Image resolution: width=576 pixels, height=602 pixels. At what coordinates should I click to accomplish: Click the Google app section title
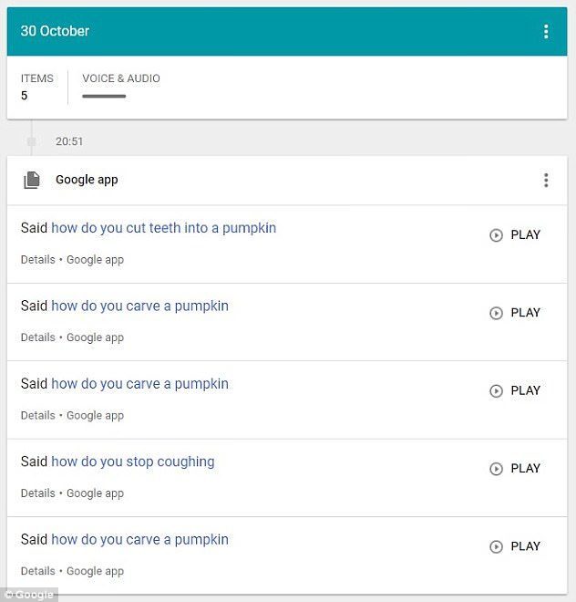87,180
